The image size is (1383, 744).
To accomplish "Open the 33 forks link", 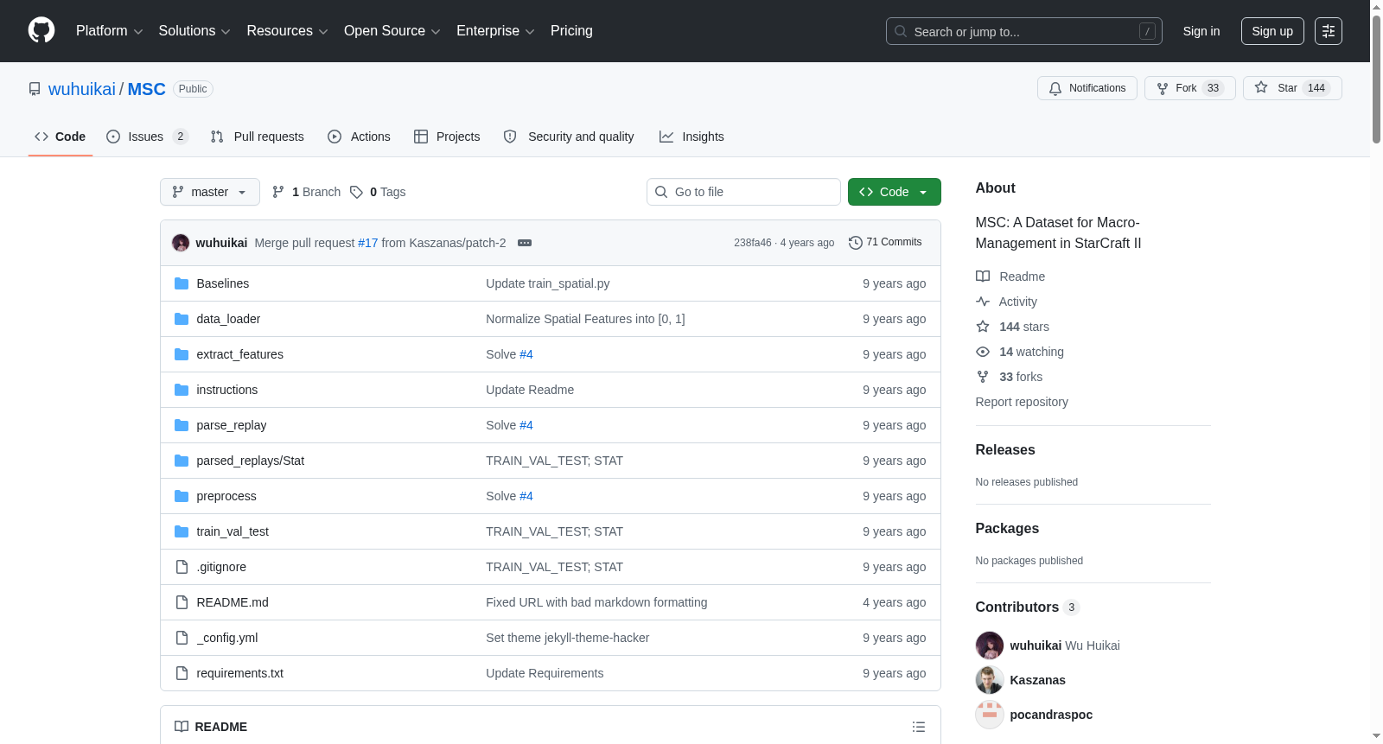I will (1010, 377).
